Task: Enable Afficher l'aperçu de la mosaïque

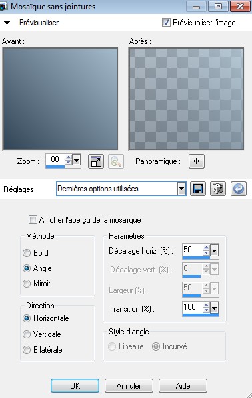Action: (33, 220)
